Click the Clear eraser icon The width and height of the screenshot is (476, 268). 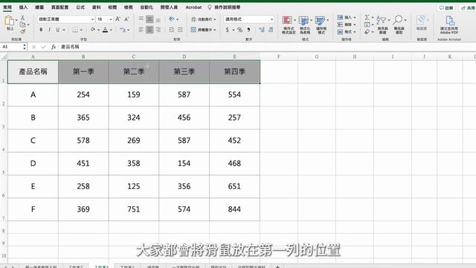(x=367, y=31)
